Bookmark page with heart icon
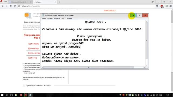This screenshot has width=173, height=97. tap(157, 6)
